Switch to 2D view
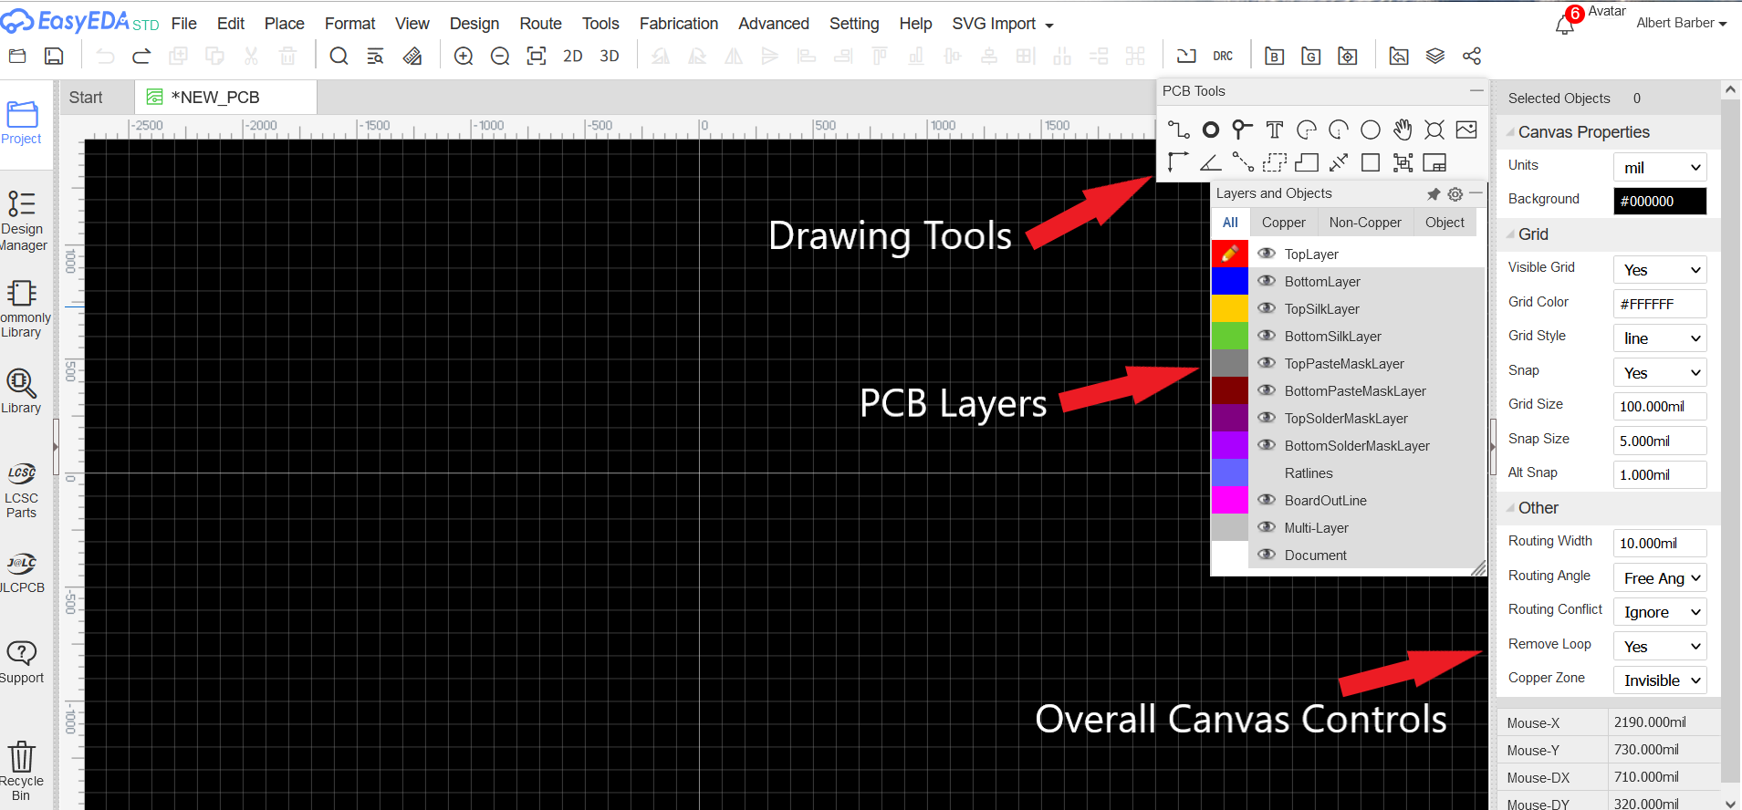1742x810 pixels. tap(573, 57)
